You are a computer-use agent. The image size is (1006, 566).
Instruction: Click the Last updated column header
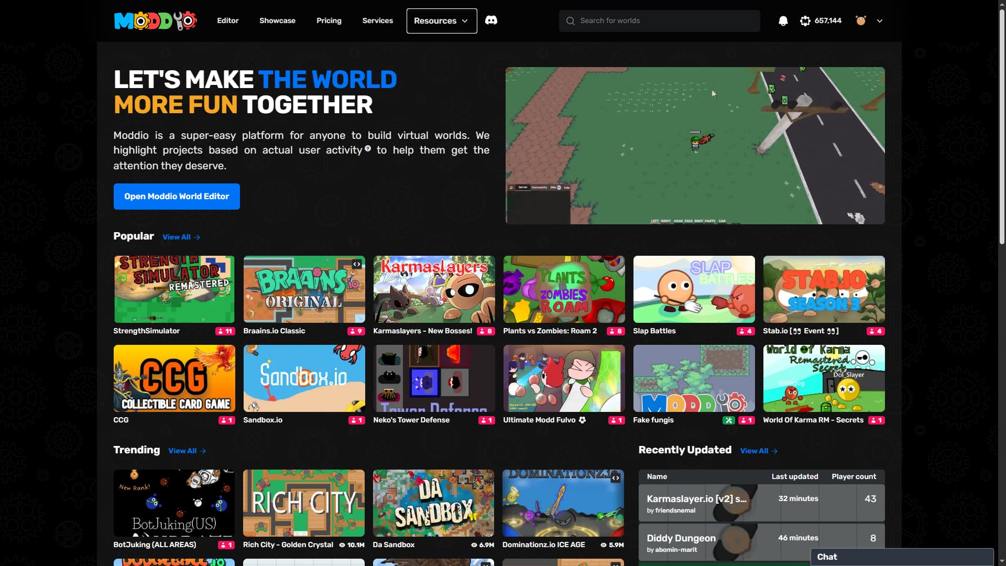coord(795,476)
